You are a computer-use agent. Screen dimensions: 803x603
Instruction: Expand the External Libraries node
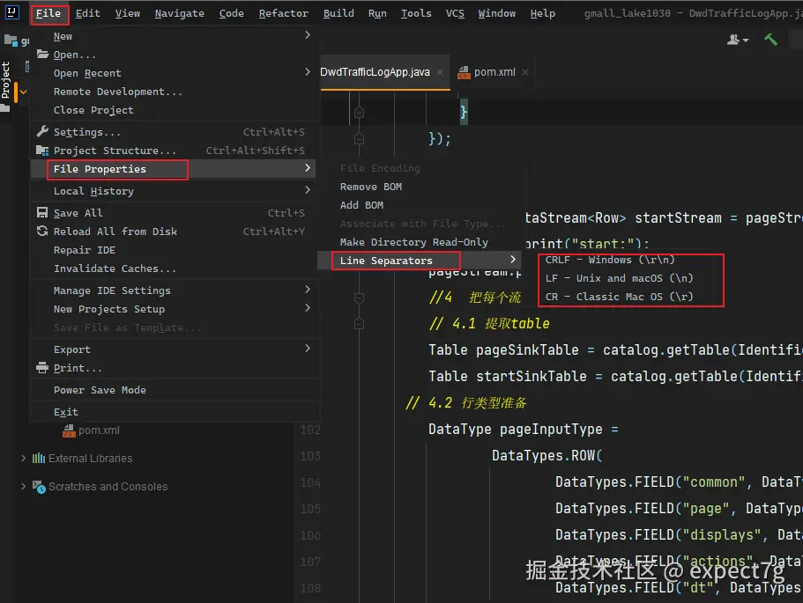(x=23, y=459)
